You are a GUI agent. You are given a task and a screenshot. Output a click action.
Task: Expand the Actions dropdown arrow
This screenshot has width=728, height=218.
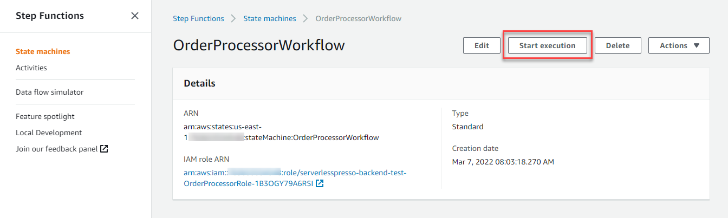pos(697,45)
